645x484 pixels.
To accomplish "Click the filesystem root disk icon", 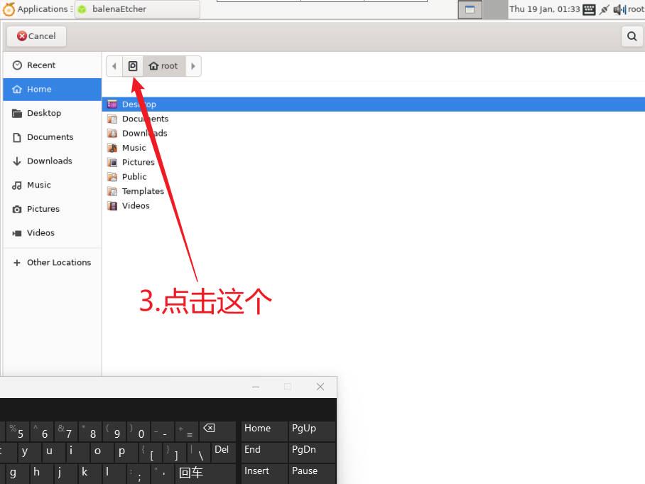I will coord(133,66).
